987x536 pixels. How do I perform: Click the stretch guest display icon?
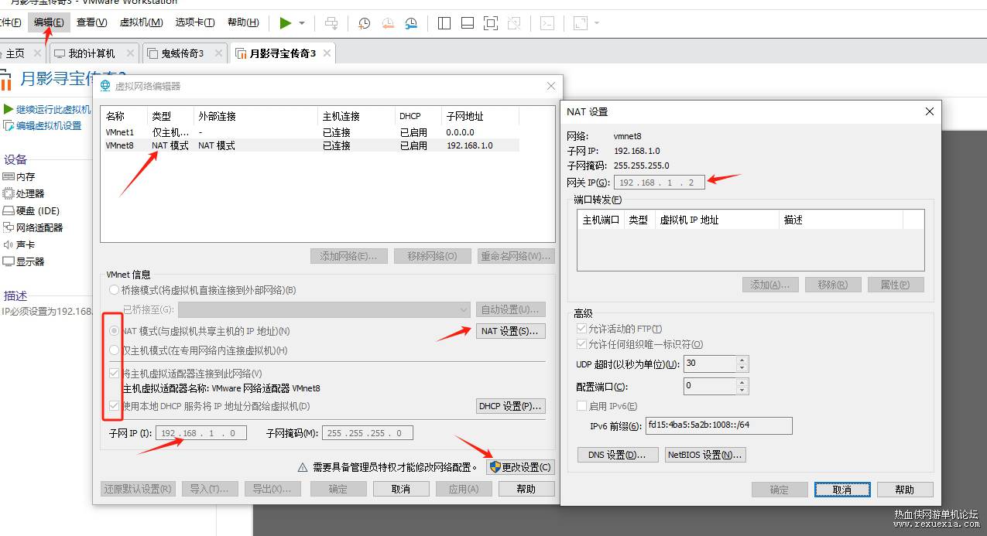tap(581, 23)
